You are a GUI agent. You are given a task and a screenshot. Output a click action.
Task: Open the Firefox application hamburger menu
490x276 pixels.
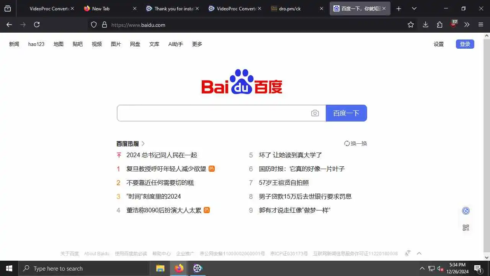pyautogui.click(x=481, y=25)
